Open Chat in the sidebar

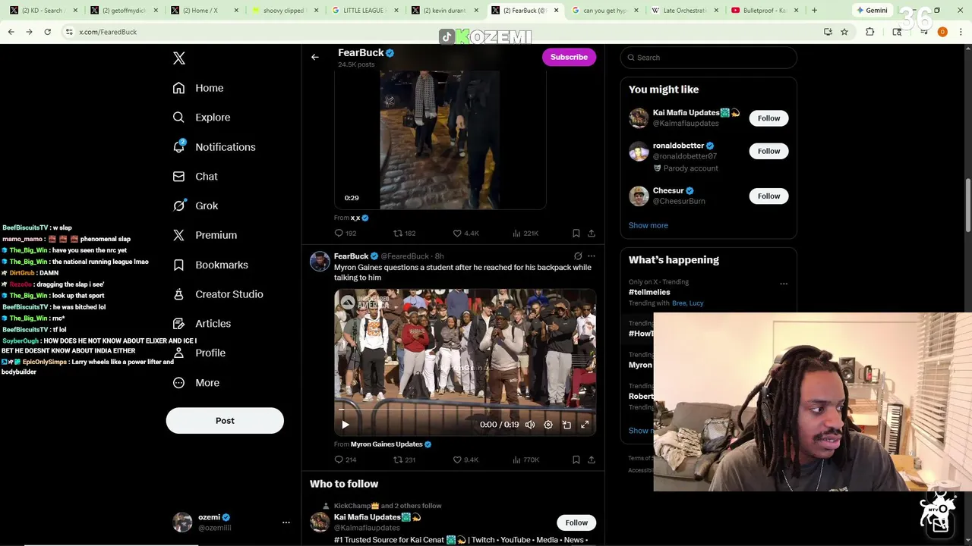tap(195, 177)
